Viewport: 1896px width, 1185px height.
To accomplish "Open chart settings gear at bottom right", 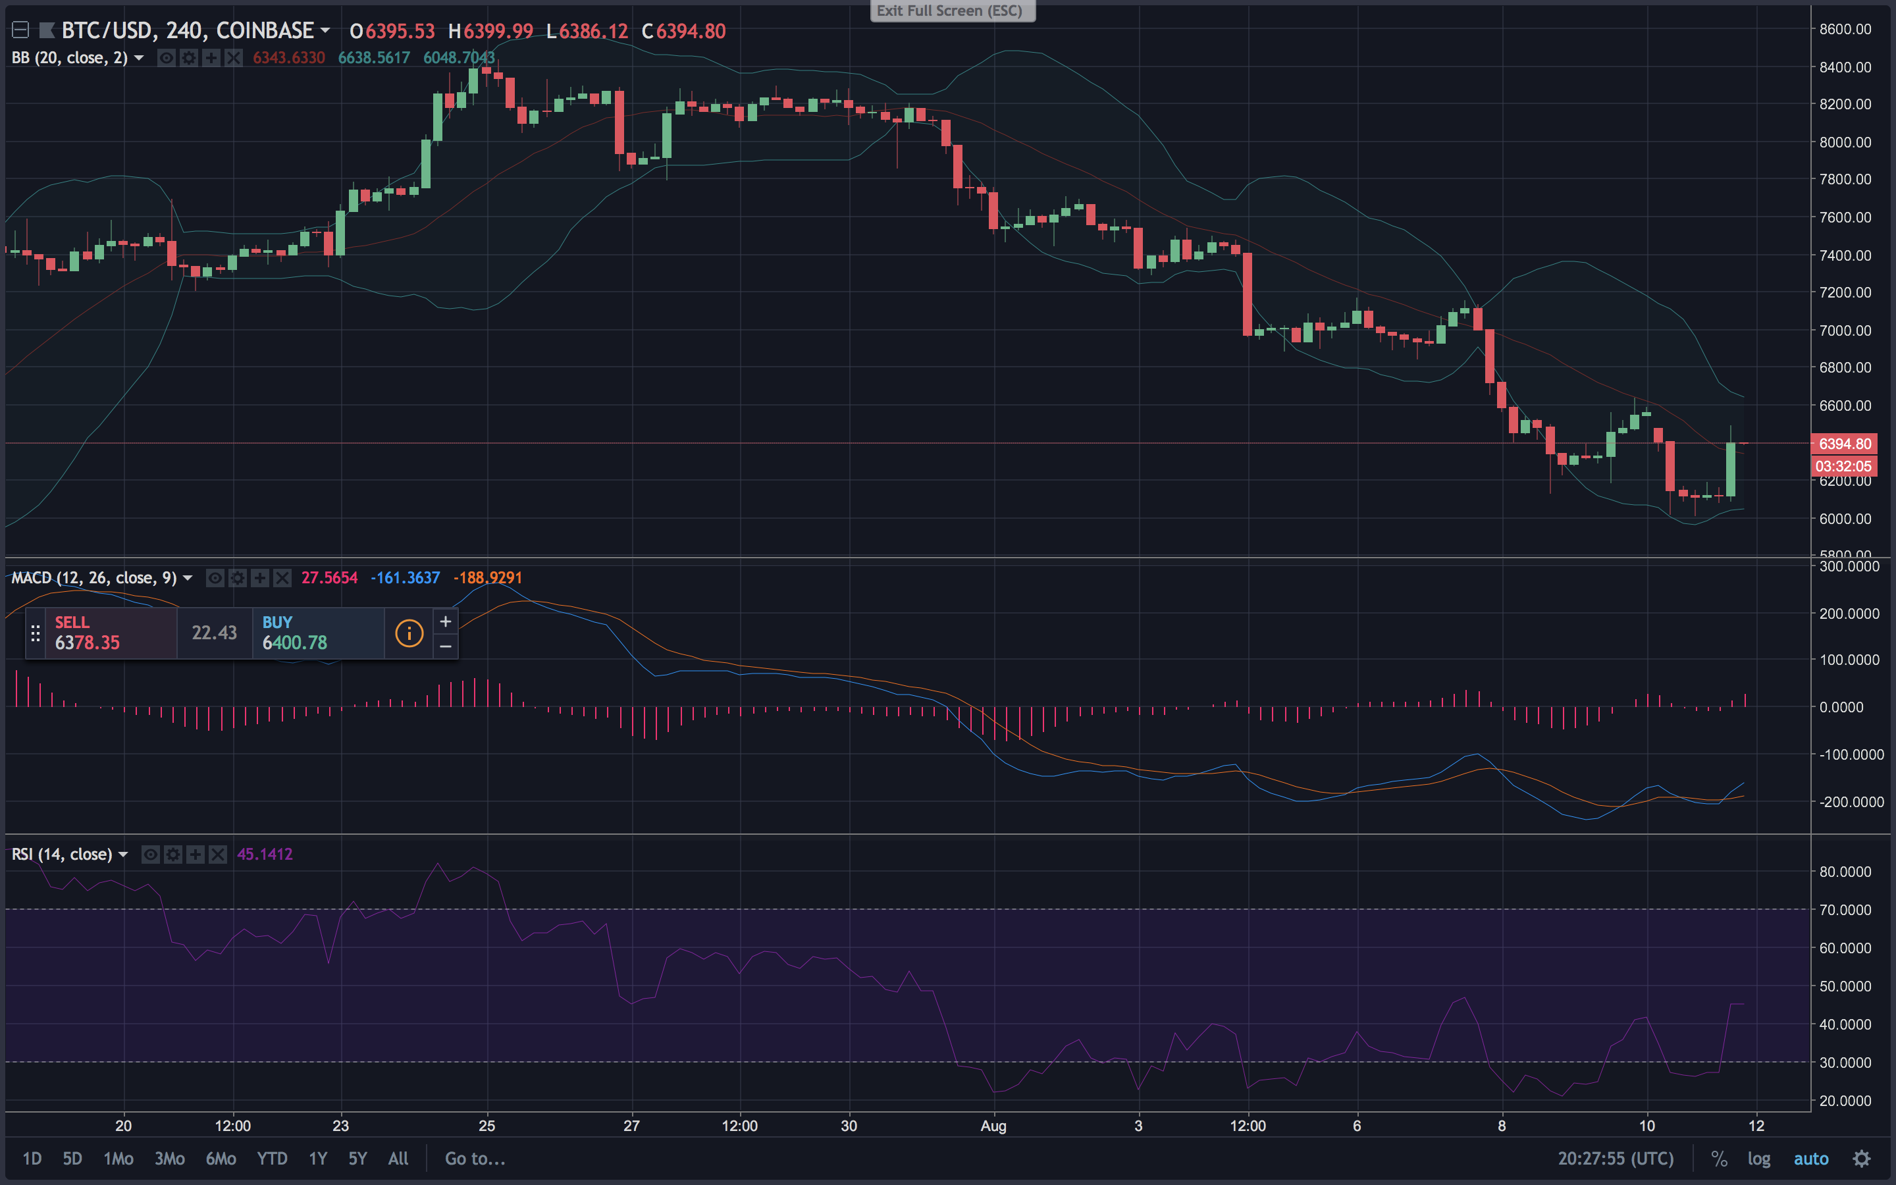I will coord(1862,1159).
